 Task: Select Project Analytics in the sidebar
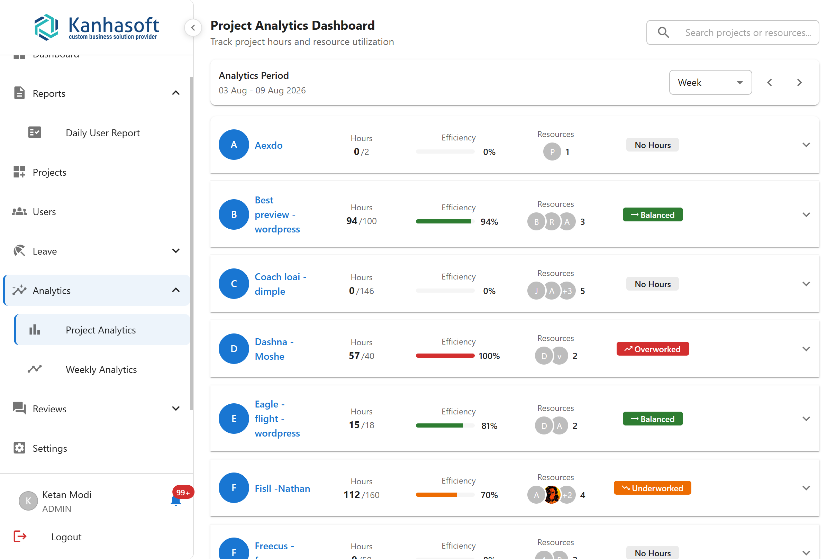click(102, 330)
